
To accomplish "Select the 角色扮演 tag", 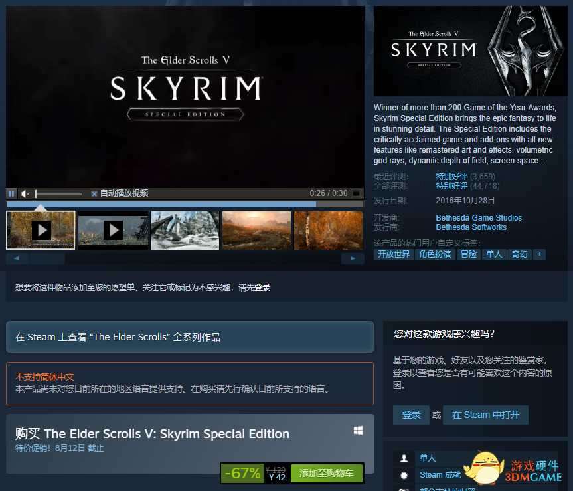I will click(435, 254).
